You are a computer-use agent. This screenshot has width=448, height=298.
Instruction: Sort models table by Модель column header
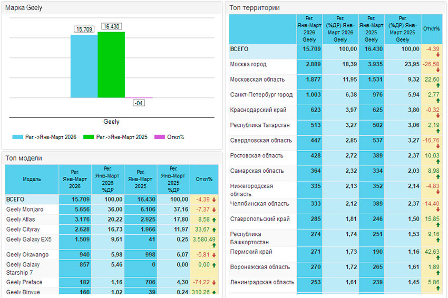pyautogui.click(x=32, y=179)
